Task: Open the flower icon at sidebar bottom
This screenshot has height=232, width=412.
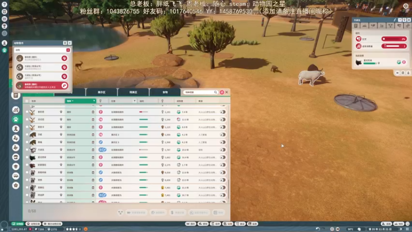Action: click(x=16, y=186)
